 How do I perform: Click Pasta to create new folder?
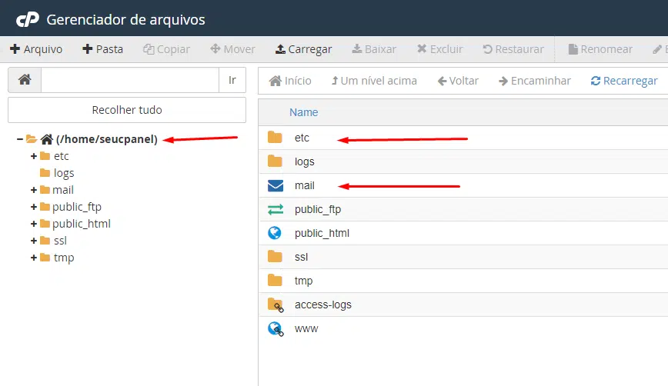(102, 49)
